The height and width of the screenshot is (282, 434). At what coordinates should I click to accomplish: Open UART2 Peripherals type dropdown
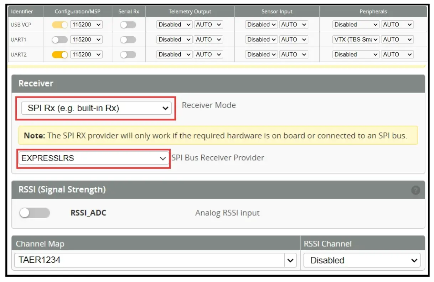point(356,55)
